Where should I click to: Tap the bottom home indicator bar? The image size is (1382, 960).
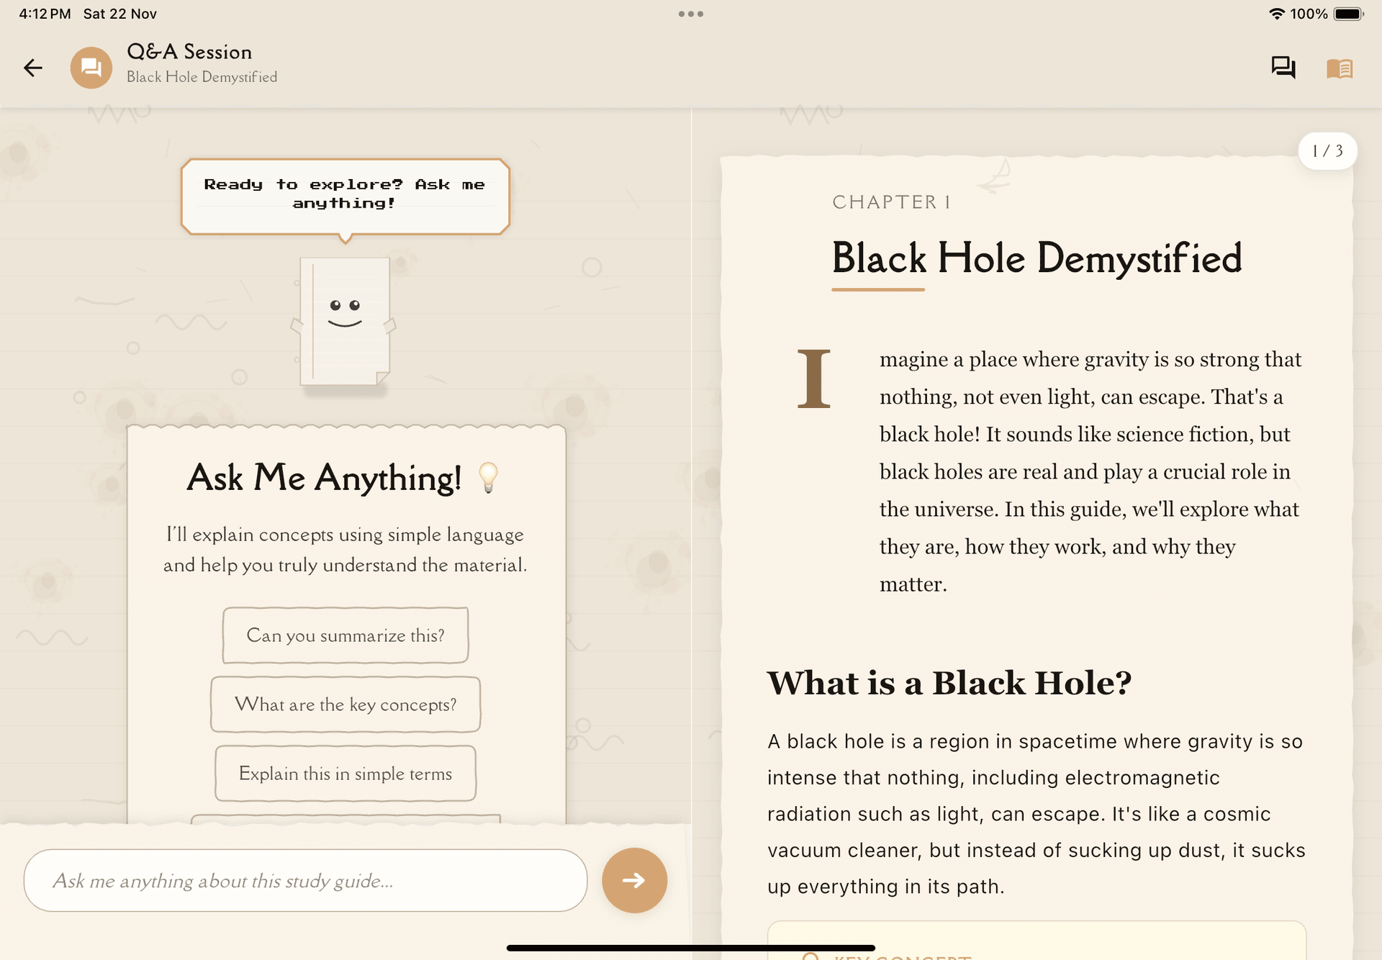[690, 948]
